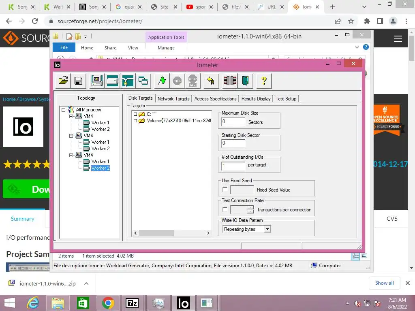Save test configuration floppy icon

pos(78,81)
